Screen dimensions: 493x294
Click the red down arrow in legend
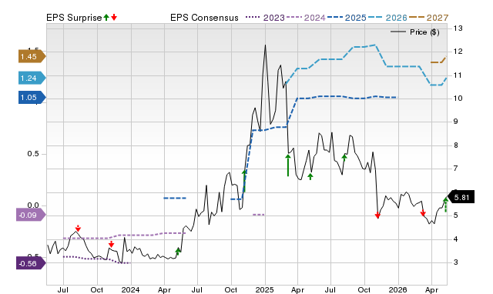114,18
